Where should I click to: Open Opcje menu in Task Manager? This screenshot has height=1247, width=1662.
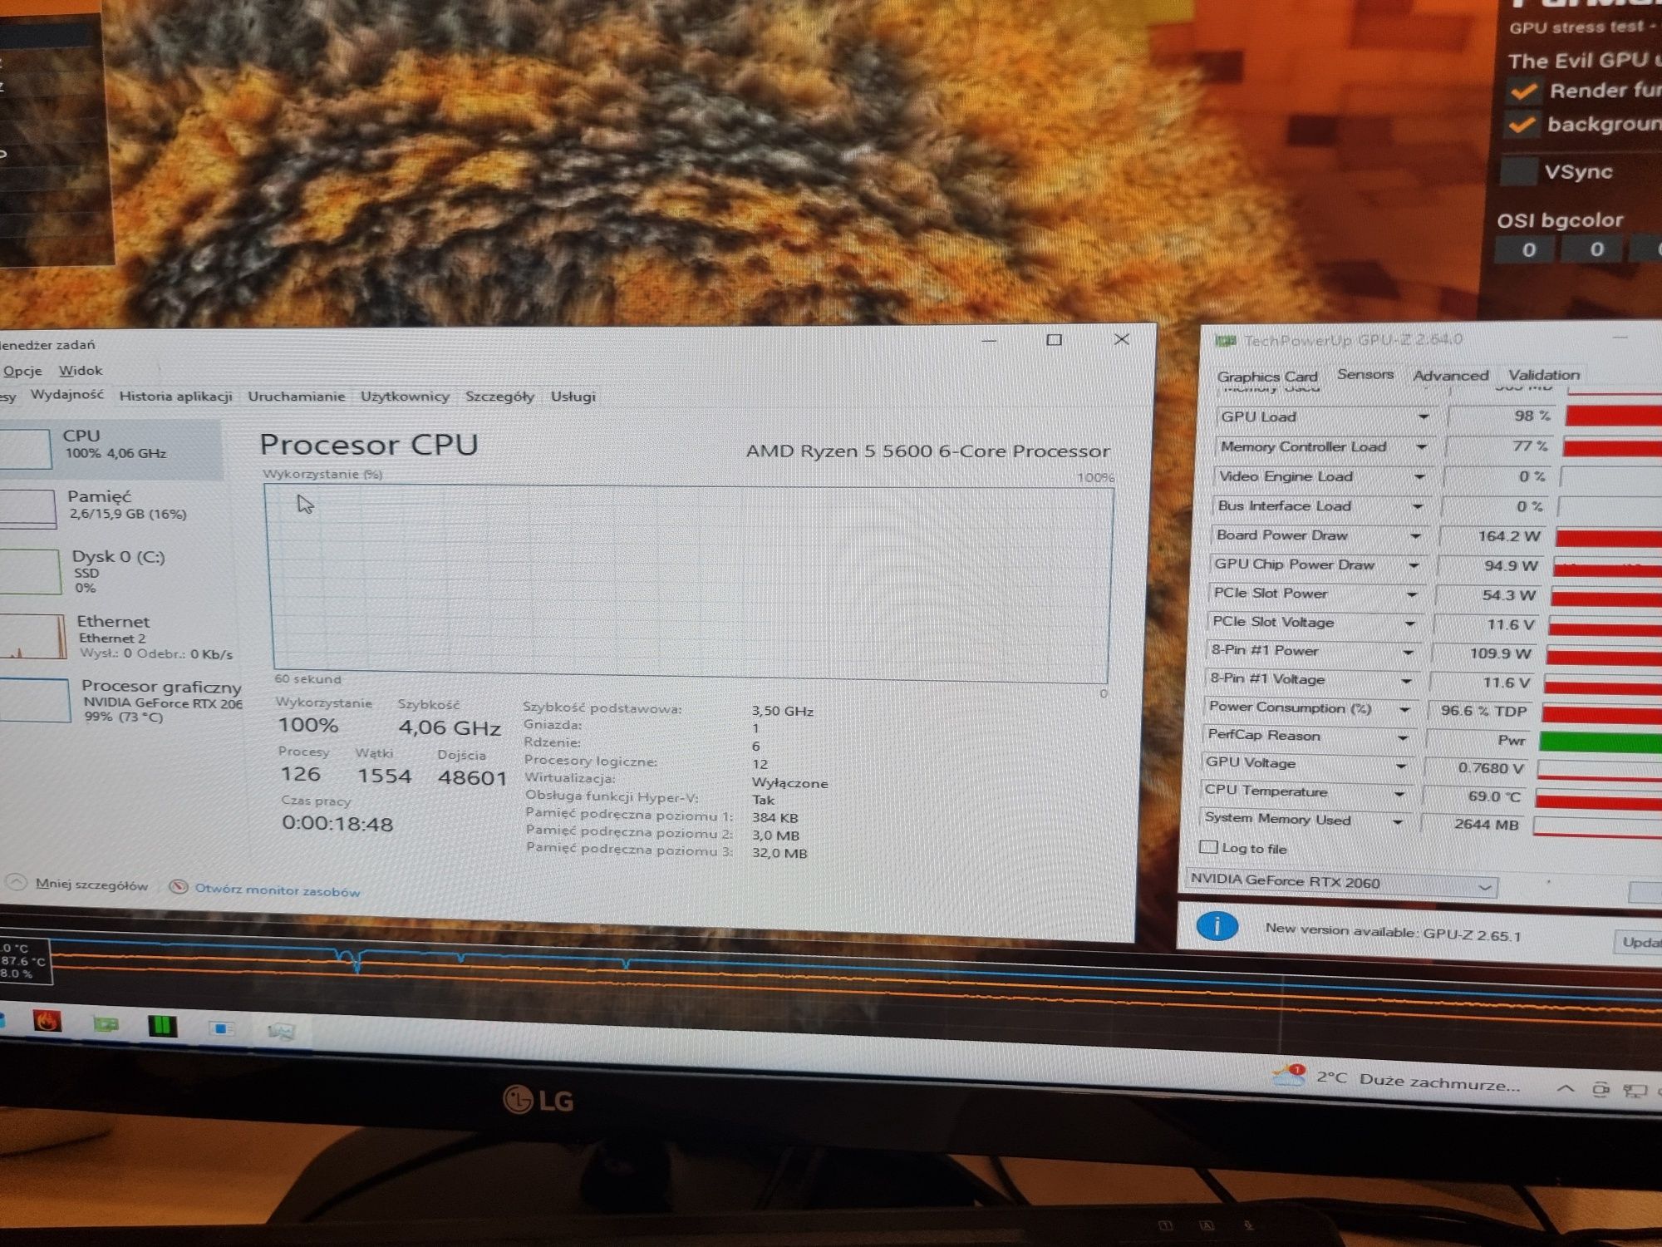pyautogui.click(x=22, y=370)
